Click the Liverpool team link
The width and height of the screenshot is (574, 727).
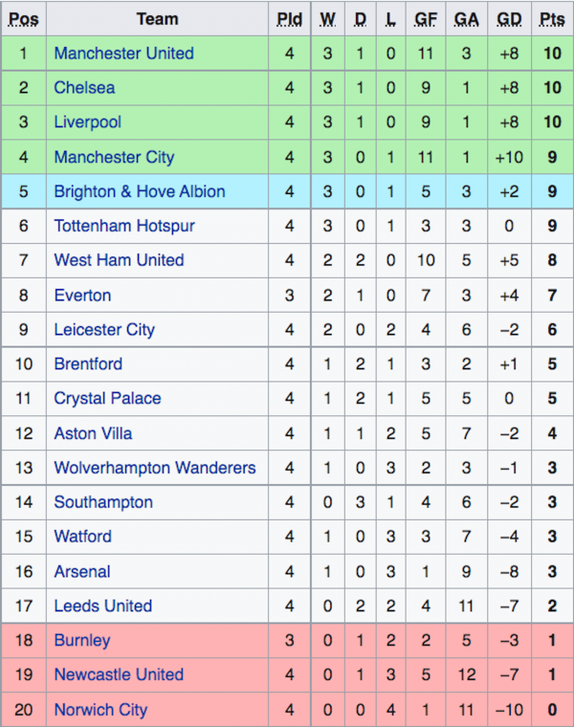click(88, 122)
